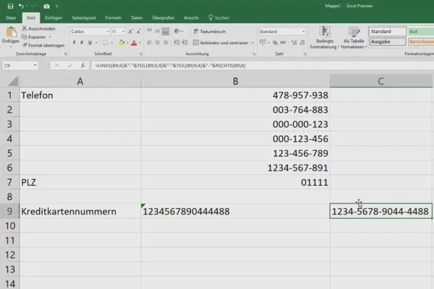This screenshot has width=434, height=289.
Task: Open Bedingte Formatierung
Action: click(324, 38)
